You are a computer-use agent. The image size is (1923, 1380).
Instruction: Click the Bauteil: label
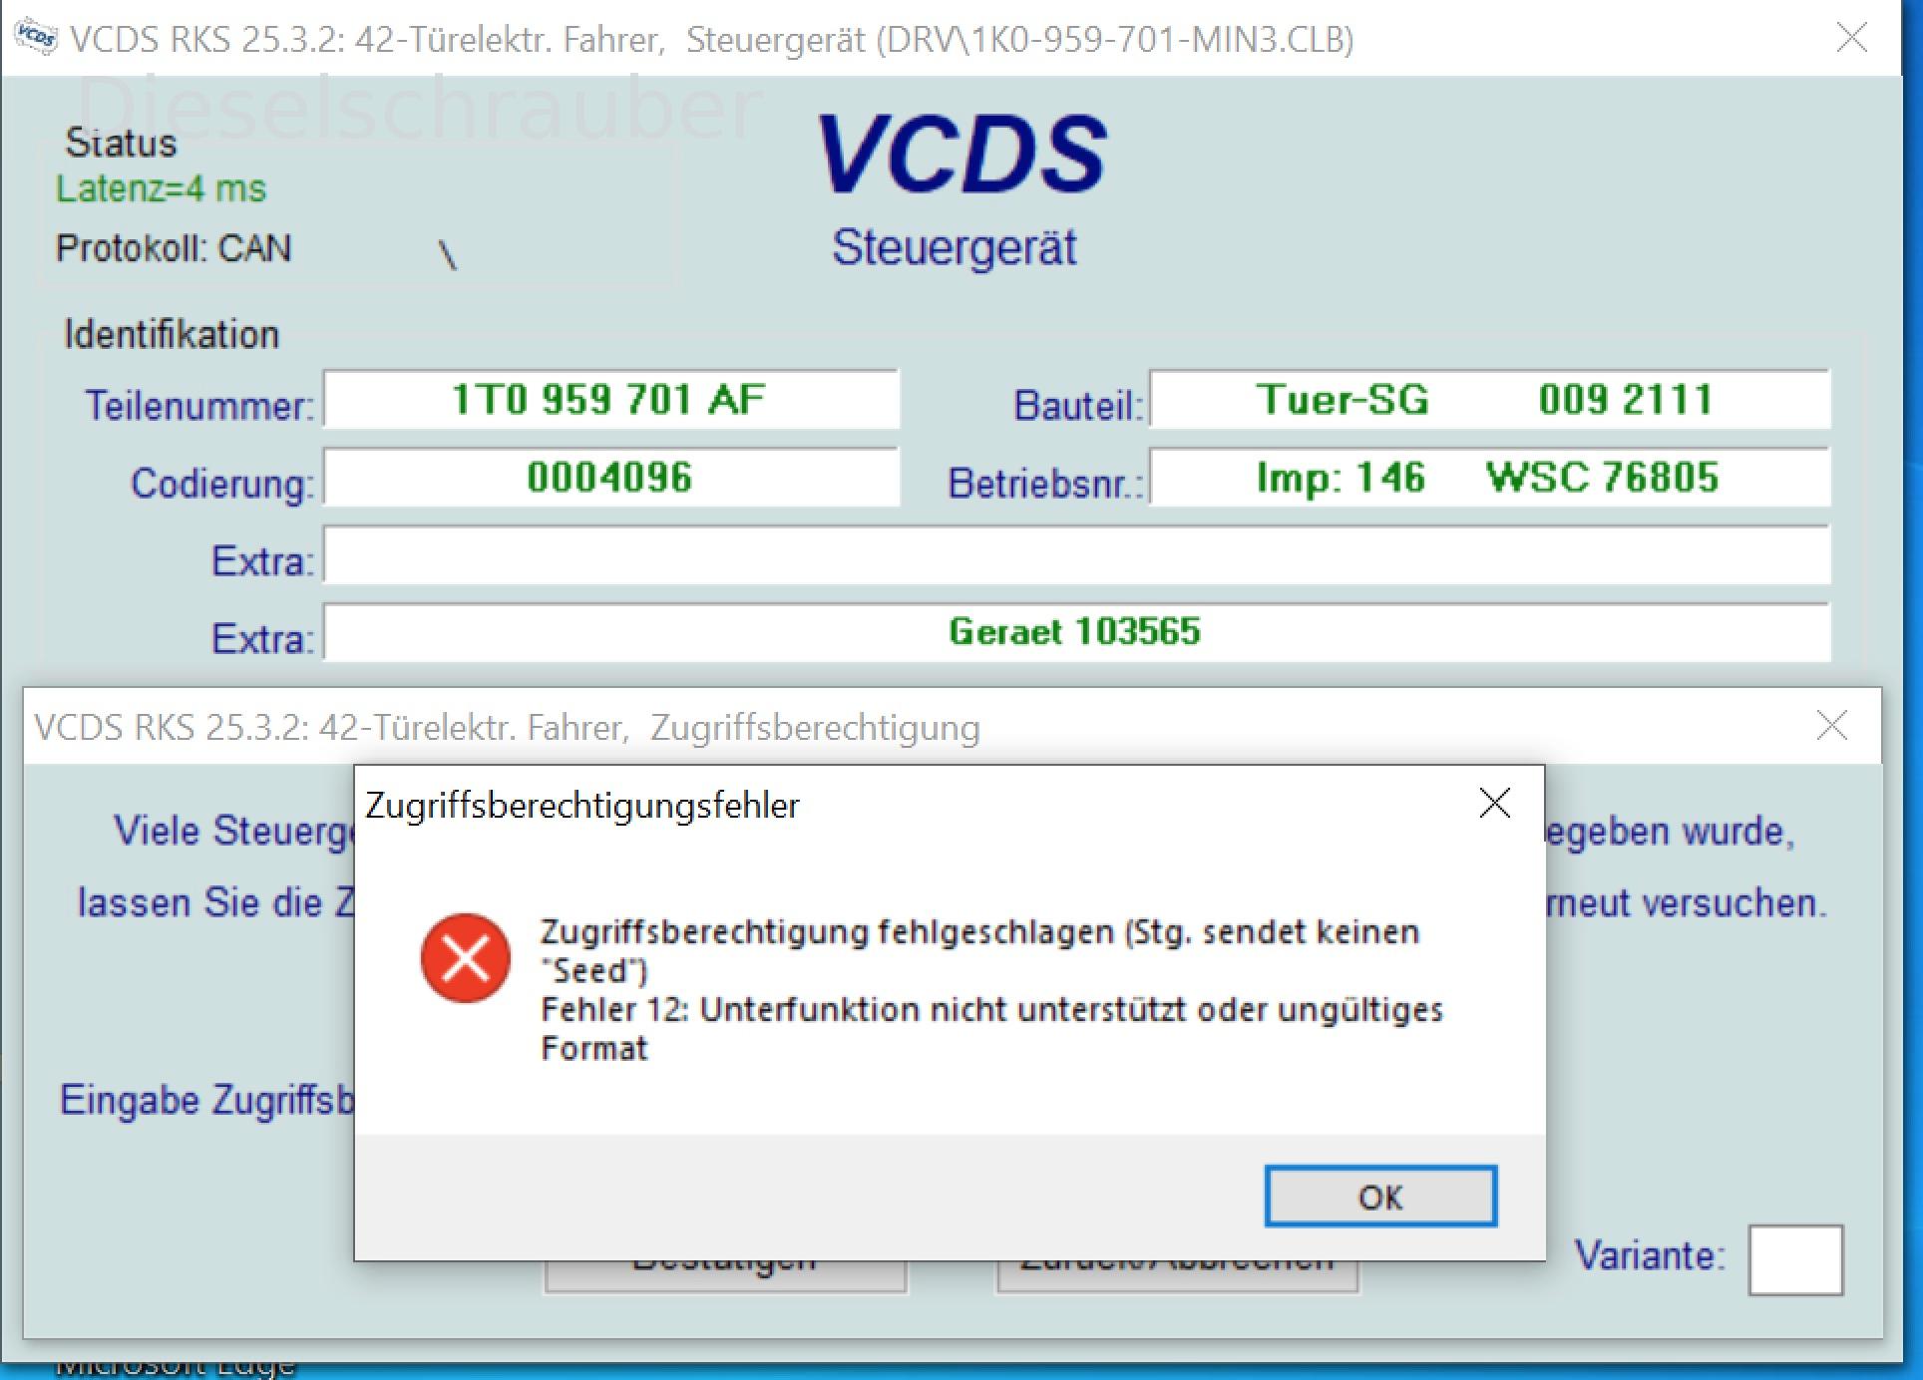click(x=1078, y=405)
